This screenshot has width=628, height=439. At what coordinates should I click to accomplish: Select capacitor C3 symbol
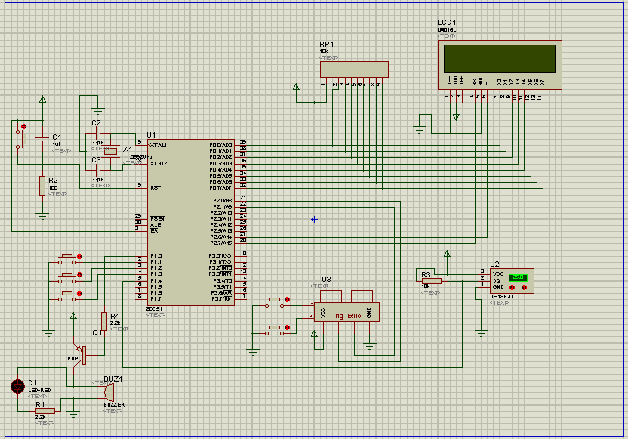(97, 170)
